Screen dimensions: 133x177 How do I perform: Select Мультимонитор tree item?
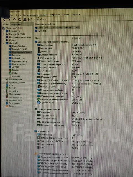[18, 61]
